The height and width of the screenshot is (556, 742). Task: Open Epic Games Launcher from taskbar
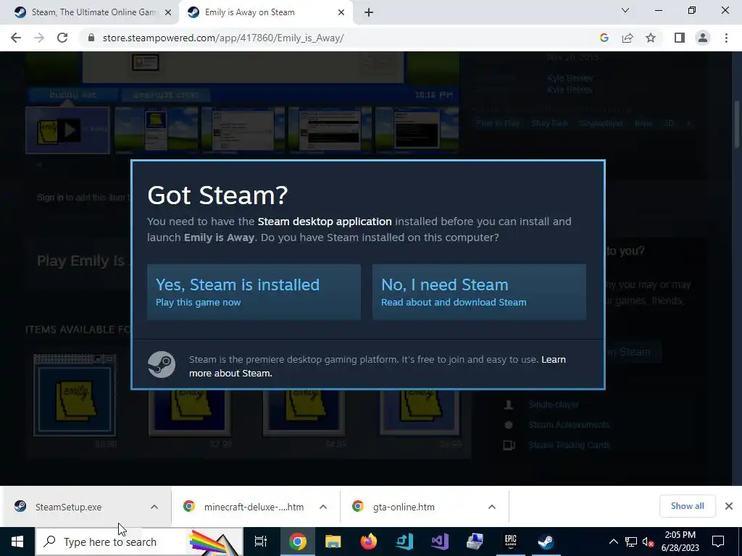[511, 542]
